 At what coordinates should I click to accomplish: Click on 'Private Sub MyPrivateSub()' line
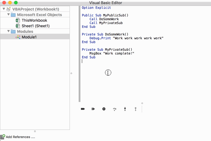[107, 50]
